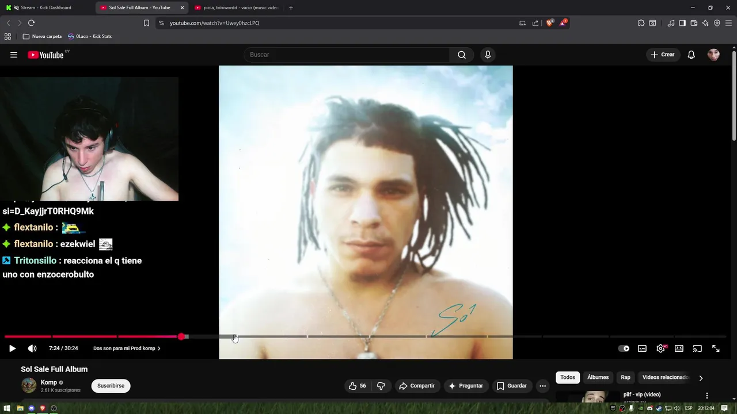The height and width of the screenshot is (414, 737).
Task: Open YouTube notifications bell
Action: click(x=691, y=55)
